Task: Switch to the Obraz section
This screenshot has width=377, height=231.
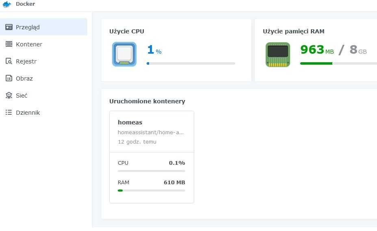Action: [24, 78]
